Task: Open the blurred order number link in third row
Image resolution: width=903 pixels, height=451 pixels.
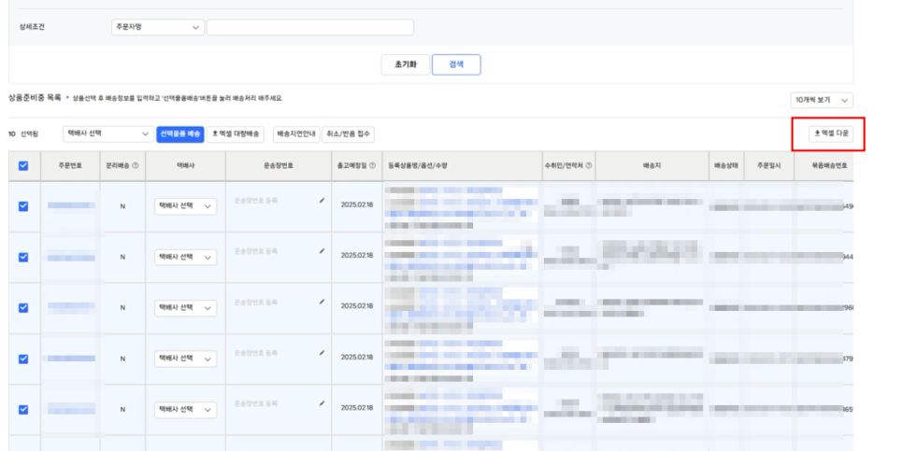Action: (71, 307)
